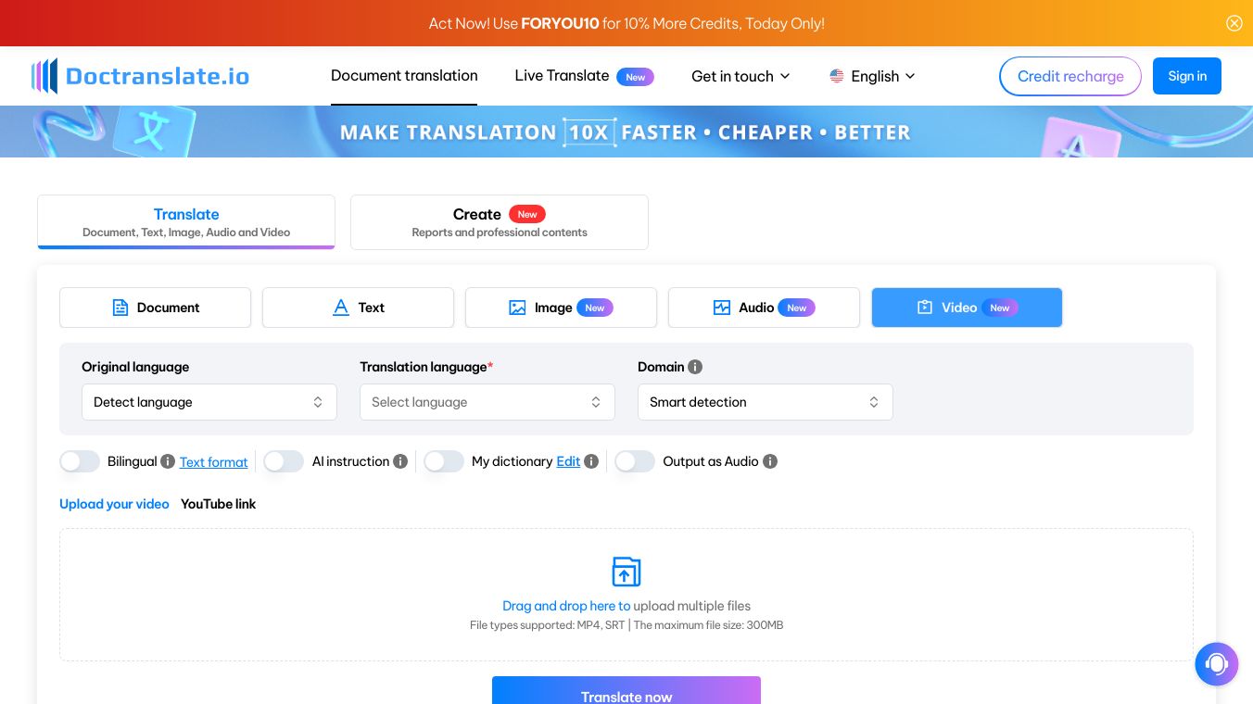The width and height of the screenshot is (1253, 704).
Task: Select the Text translation type
Action: pos(358,308)
